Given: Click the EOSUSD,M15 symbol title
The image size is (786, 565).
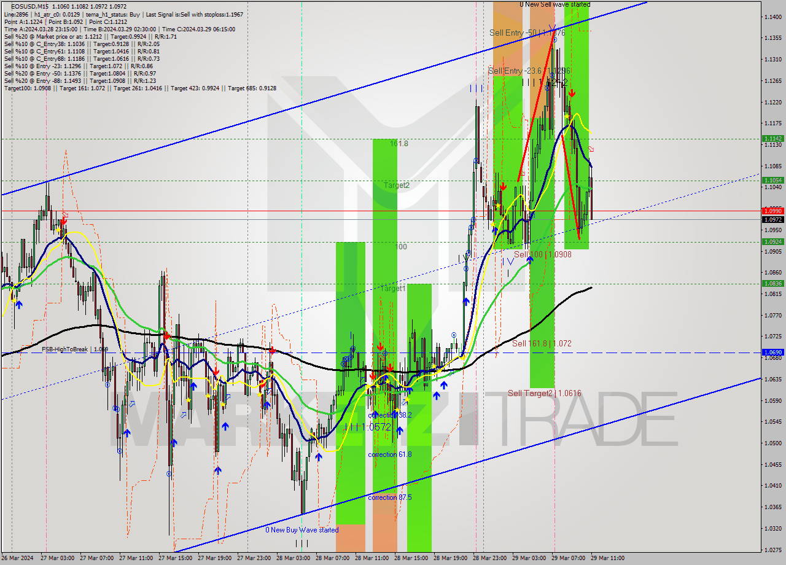Looking at the screenshot, I should 29,6.
